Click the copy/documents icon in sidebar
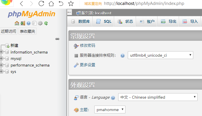The image size is (202, 116). point(34,23)
